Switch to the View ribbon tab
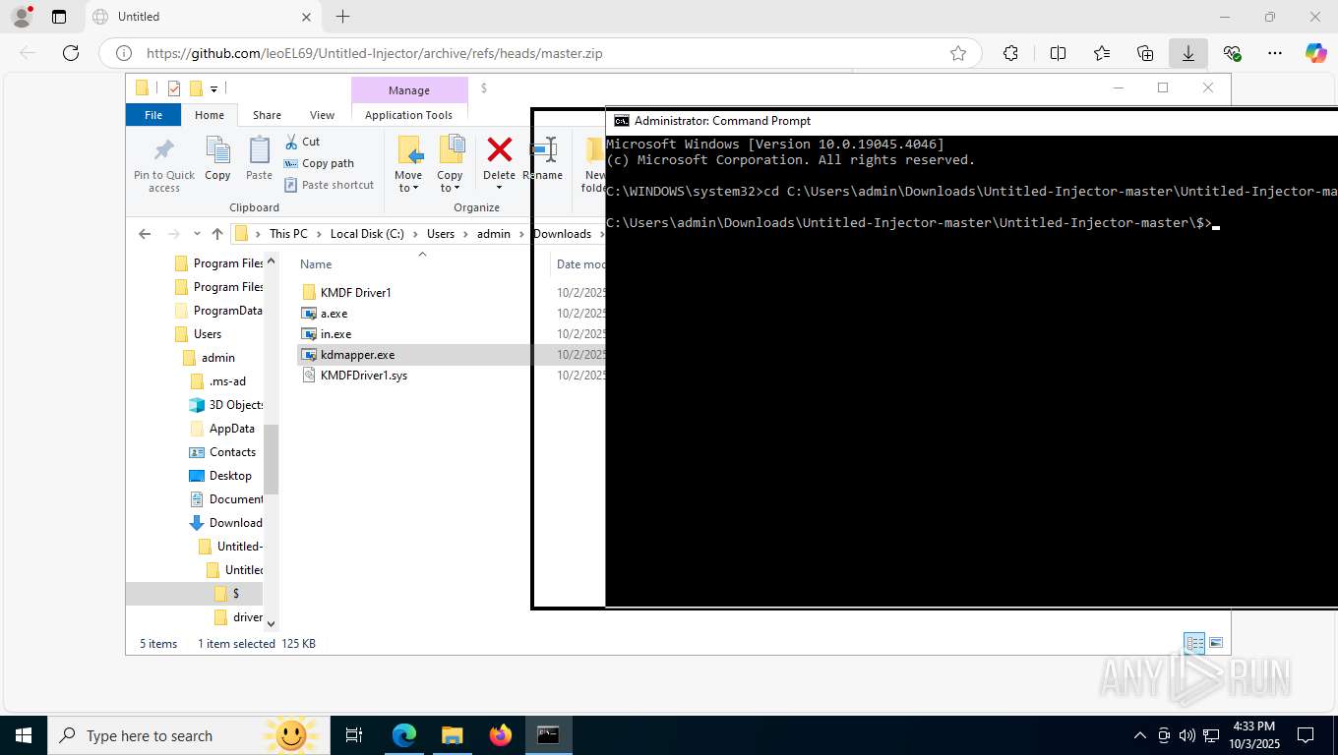The height and width of the screenshot is (755, 1338). 322,115
